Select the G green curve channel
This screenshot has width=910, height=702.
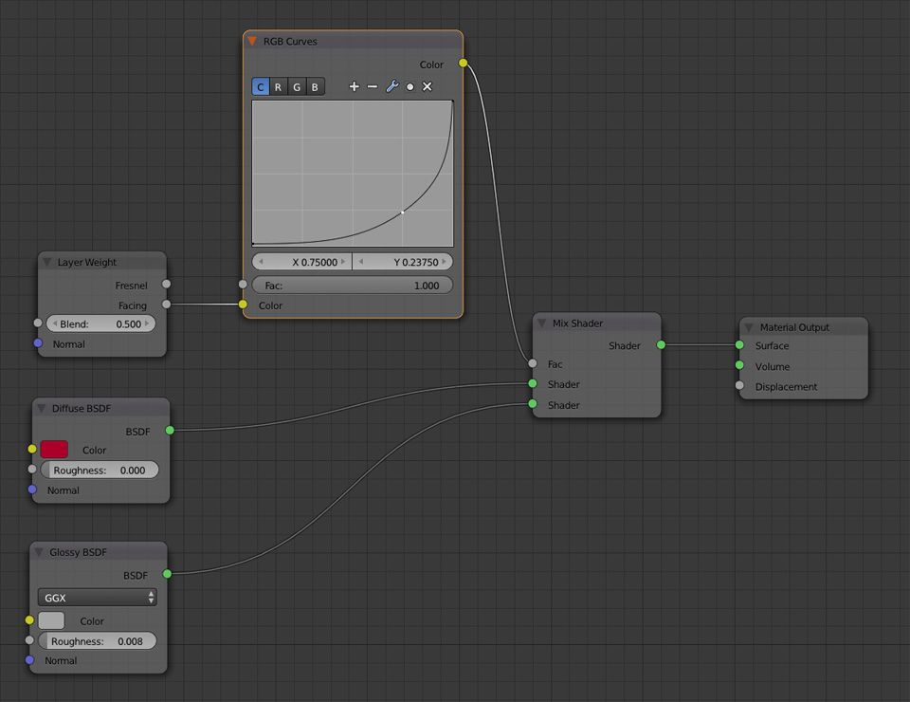point(297,87)
